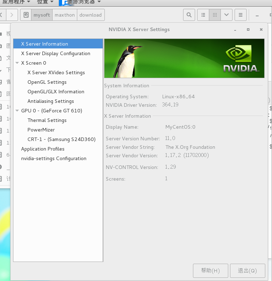Switch file manager to list view
This screenshot has height=281, width=272.
203,15
